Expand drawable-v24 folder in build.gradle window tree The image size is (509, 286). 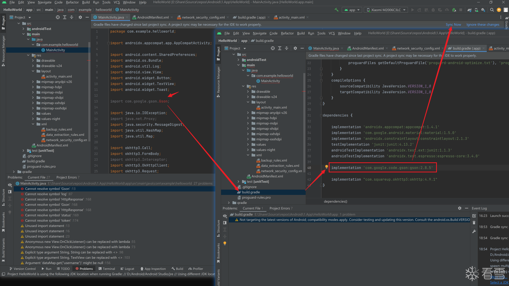coord(248,97)
